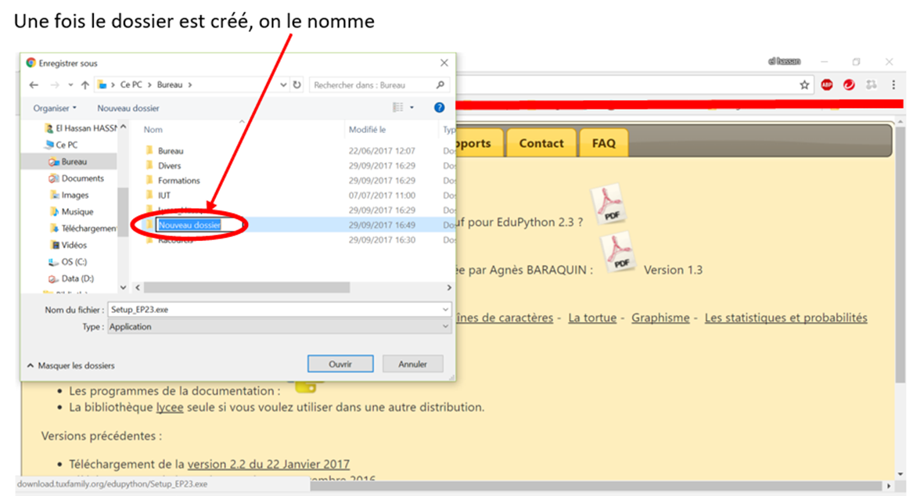The width and height of the screenshot is (913, 496).
Task: Expand the Organiser dropdown menu
Action: [55, 108]
